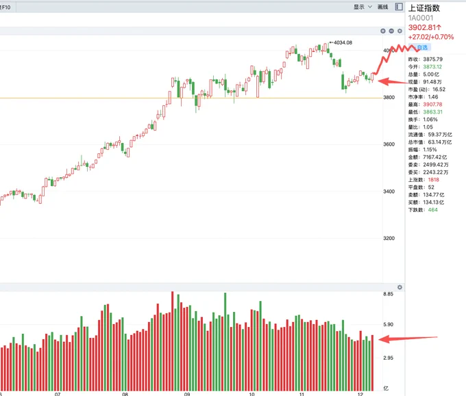Select the 量比 1.05 row
Screen dimensions: 466x396
tap(421, 127)
